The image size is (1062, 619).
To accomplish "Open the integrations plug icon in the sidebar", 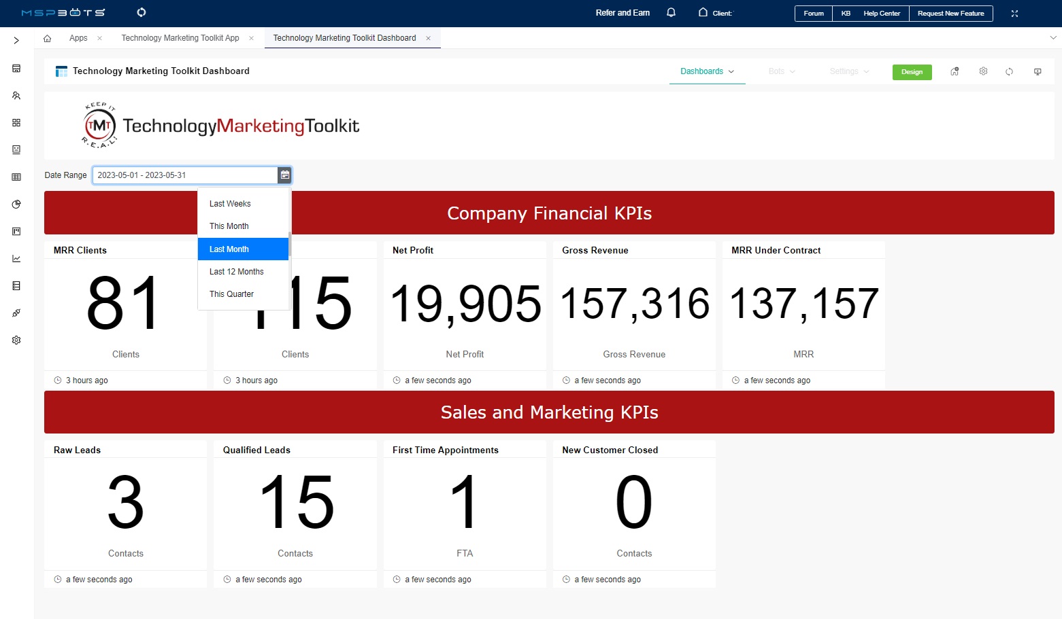I will point(16,313).
